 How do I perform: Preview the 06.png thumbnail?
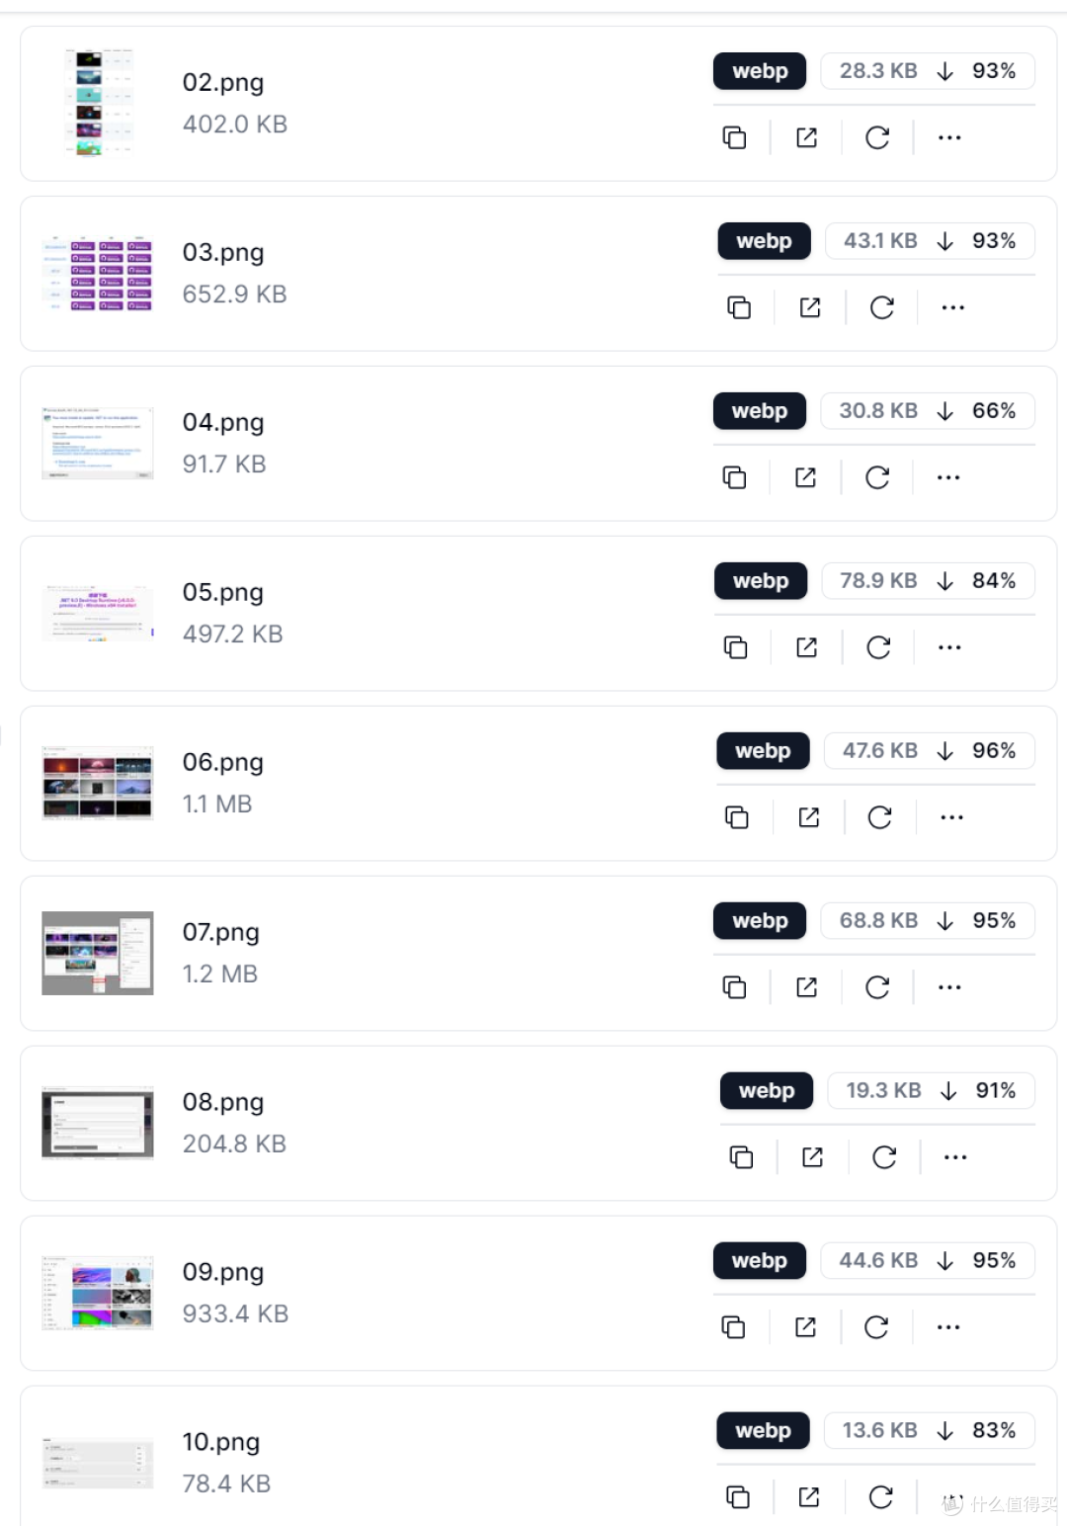[98, 784]
